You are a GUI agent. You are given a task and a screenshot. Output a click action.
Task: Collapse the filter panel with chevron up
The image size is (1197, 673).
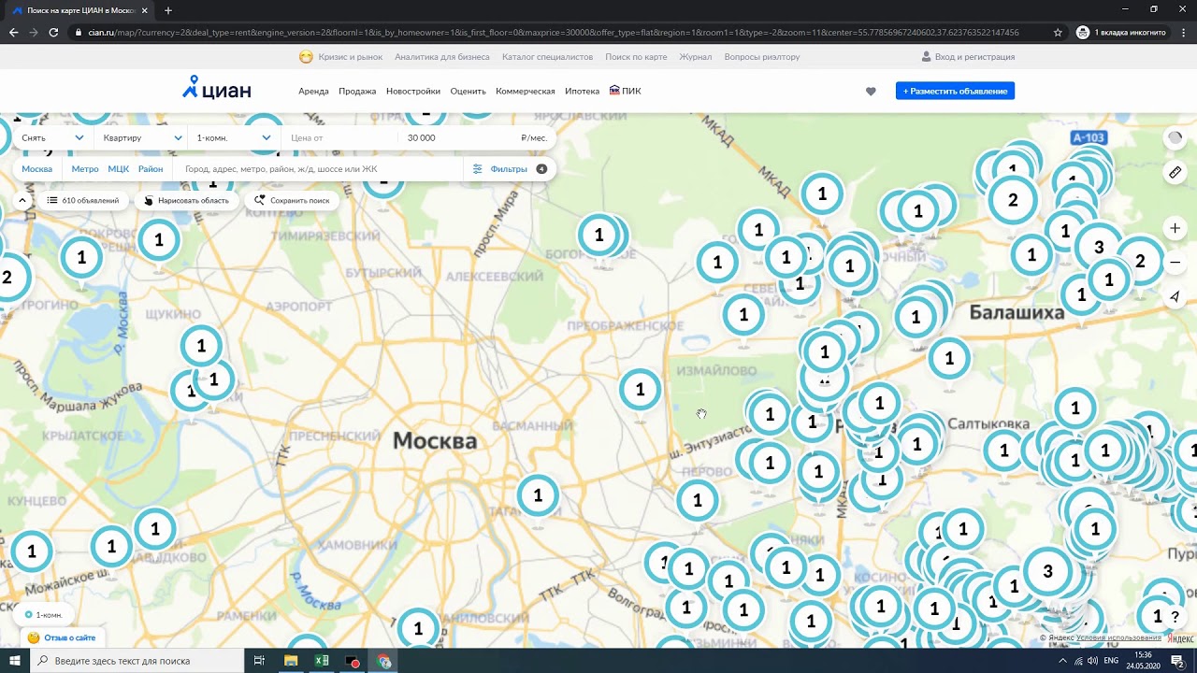point(22,200)
